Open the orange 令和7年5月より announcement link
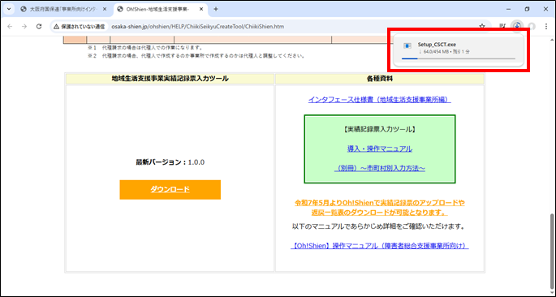 click(x=380, y=208)
